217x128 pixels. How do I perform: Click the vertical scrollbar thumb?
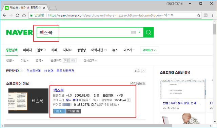point(215,29)
